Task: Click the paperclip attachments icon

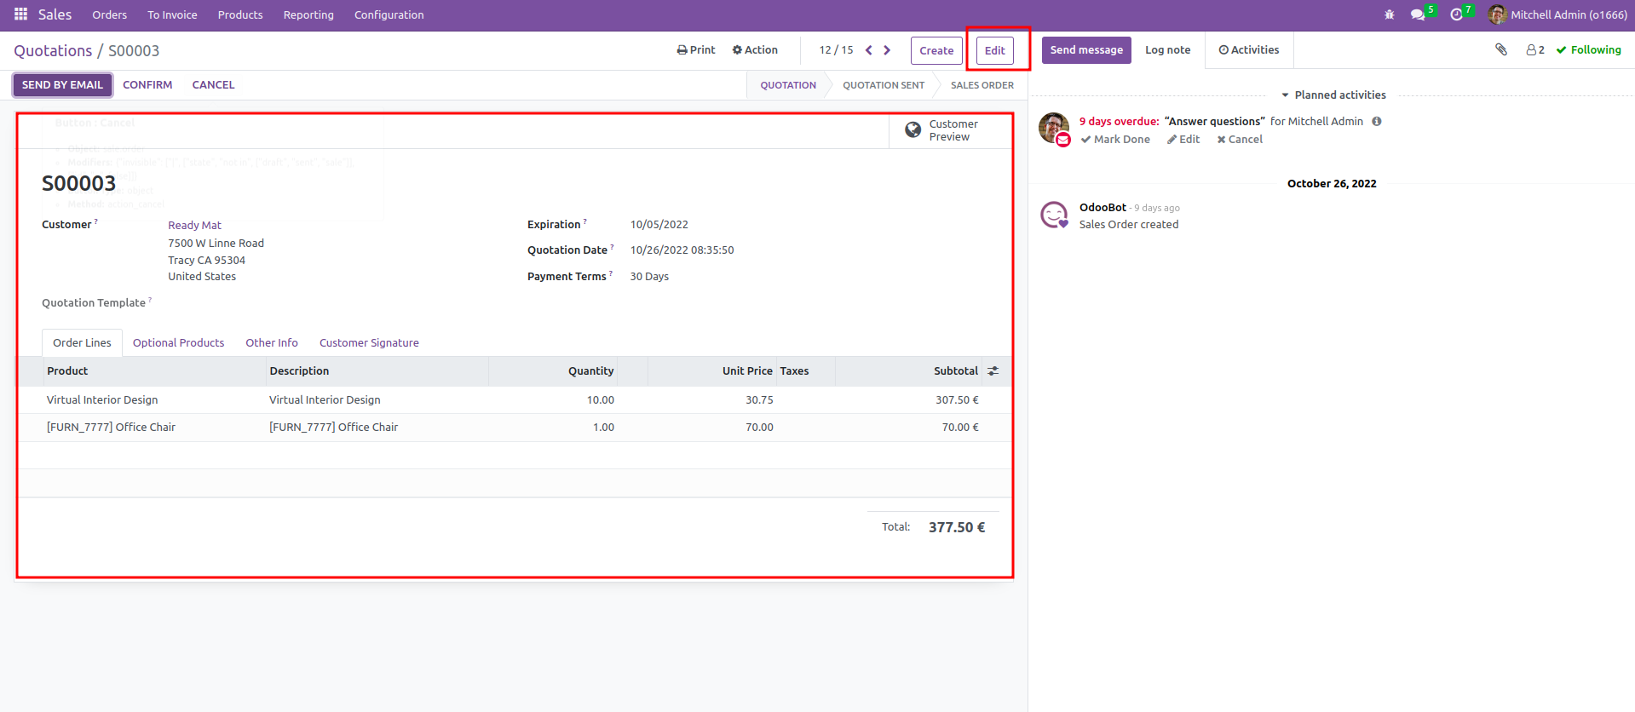Action: pyautogui.click(x=1501, y=49)
